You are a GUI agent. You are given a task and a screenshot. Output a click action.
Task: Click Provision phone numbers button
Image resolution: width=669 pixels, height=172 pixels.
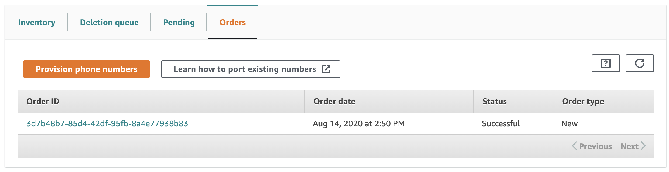click(x=87, y=69)
